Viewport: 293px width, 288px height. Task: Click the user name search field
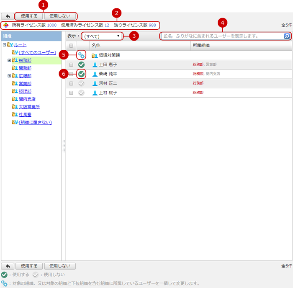point(222,36)
